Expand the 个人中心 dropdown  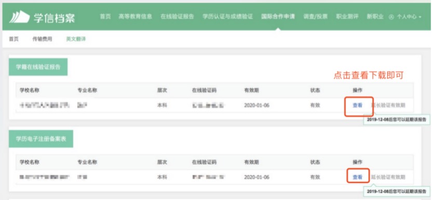409,17
